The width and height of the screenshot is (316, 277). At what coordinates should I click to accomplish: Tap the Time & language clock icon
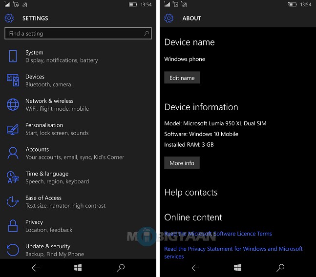click(13, 178)
